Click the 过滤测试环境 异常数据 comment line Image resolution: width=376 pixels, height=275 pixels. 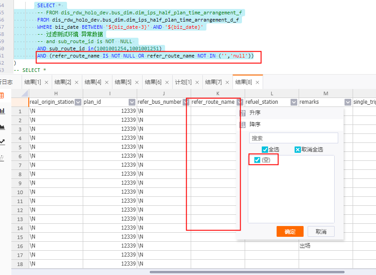point(70,34)
